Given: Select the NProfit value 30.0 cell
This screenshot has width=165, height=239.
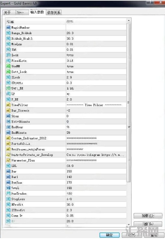Looking at the screenshot, I should click(96, 205).
